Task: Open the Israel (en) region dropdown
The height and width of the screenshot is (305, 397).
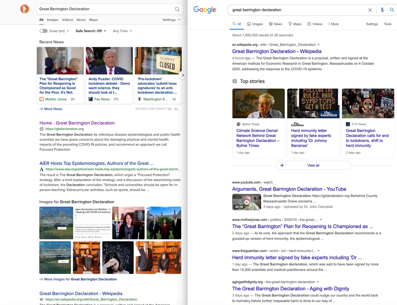Action: point(59,31)
